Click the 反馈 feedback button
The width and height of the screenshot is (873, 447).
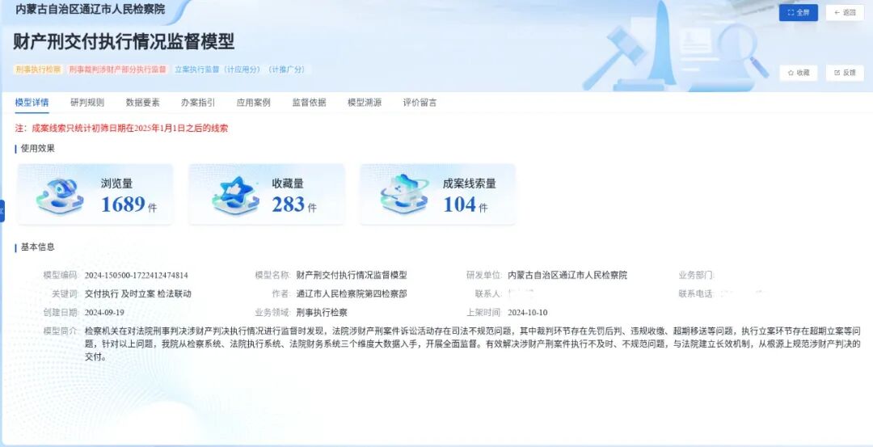pos(844,73)
